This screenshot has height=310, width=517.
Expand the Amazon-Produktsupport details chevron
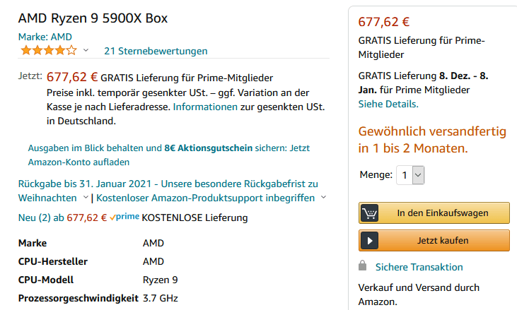click(323, 197)
